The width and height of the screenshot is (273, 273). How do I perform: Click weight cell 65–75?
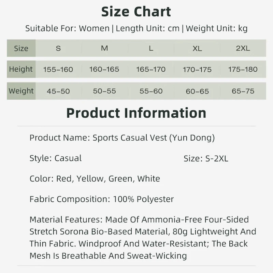243,91
